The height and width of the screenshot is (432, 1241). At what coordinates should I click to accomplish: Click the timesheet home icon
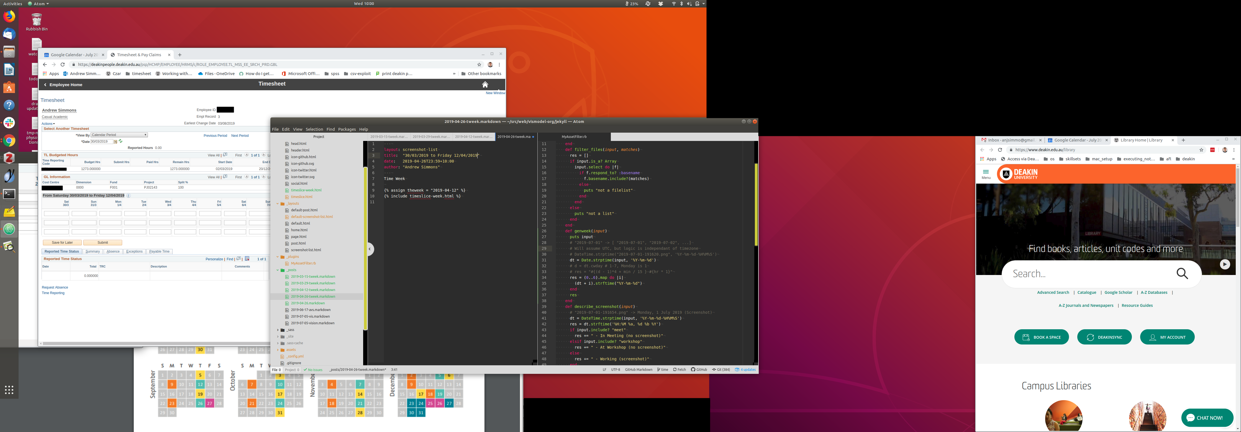pos(485,85)
